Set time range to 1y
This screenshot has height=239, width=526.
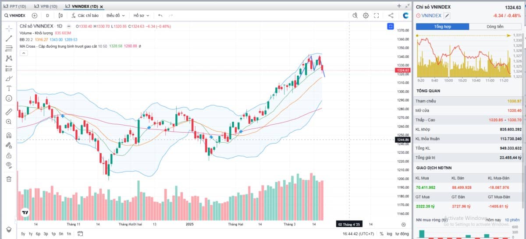click(x=30, y=234)
